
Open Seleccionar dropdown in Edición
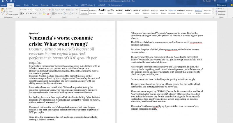[x=221, y=14]
